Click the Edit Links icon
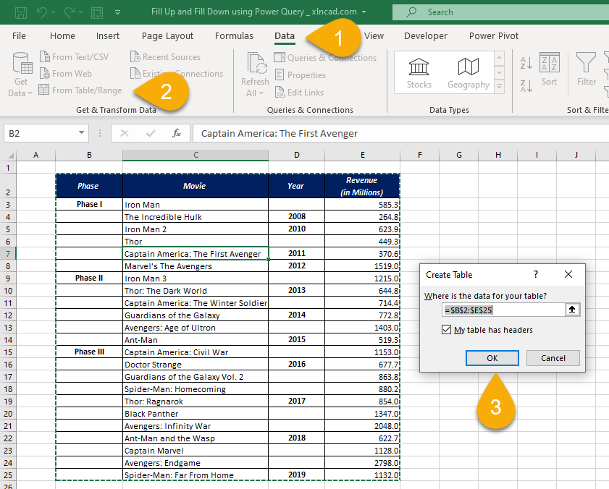Viewport: 609px width, 489px height. point(280,93)
